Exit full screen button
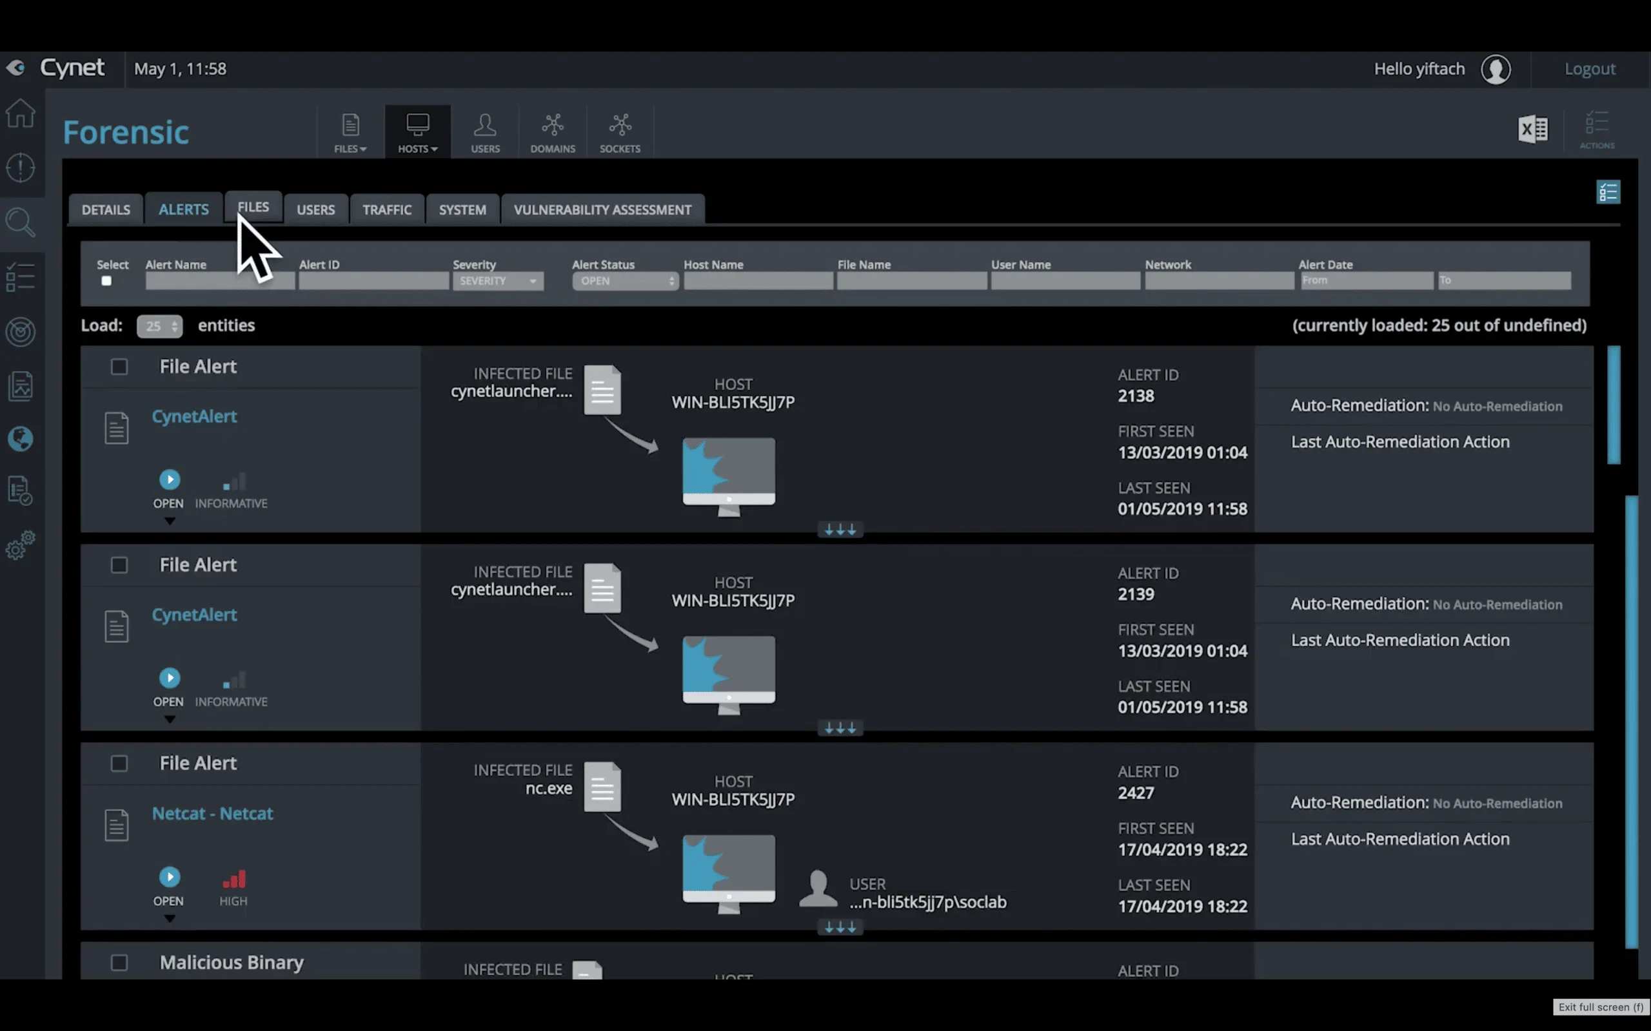The height and width of the screenshot is (1031, 1651). click(x=1601, y=1007)
